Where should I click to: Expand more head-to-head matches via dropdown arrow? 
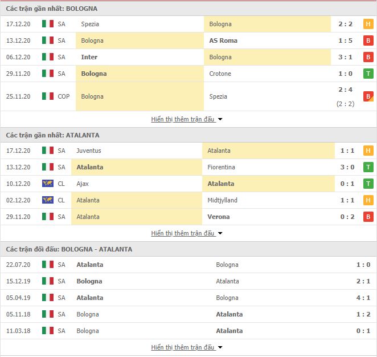220,347
